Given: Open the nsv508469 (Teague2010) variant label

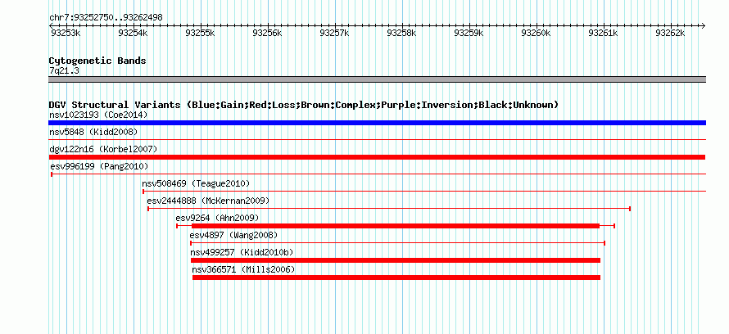Looking at the screenshot, I should tap(196, 183).
